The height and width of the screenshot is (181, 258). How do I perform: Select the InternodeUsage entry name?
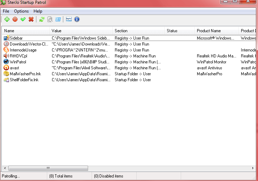click(x=23, y=50)
